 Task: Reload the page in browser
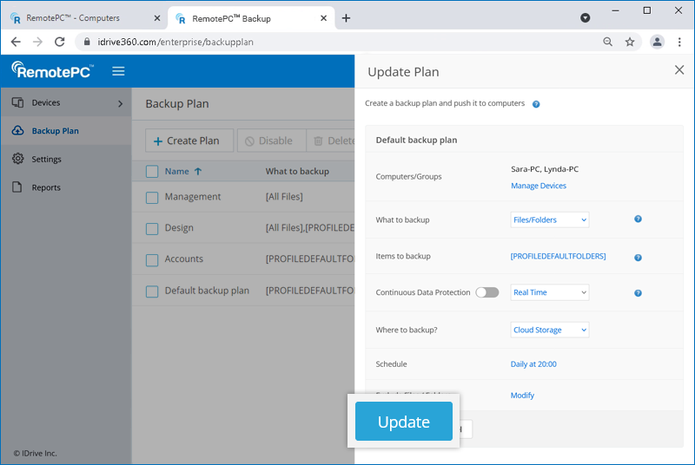coord(60,42)
